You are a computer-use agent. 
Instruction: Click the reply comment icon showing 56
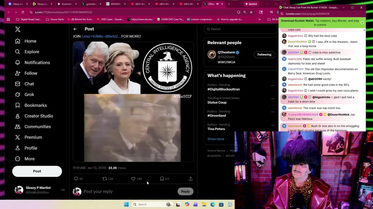click(x=78, y=179)
